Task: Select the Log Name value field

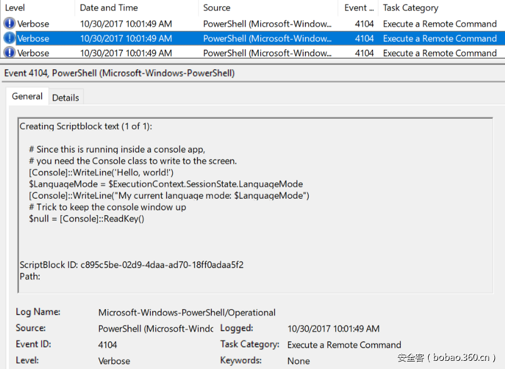Action: (187, 312)
